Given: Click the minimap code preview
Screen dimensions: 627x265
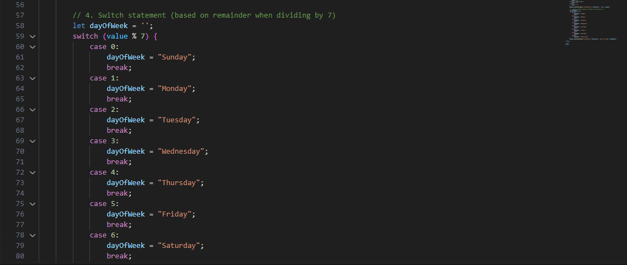Looking at the screenshot, I should (x=593, y=23).
